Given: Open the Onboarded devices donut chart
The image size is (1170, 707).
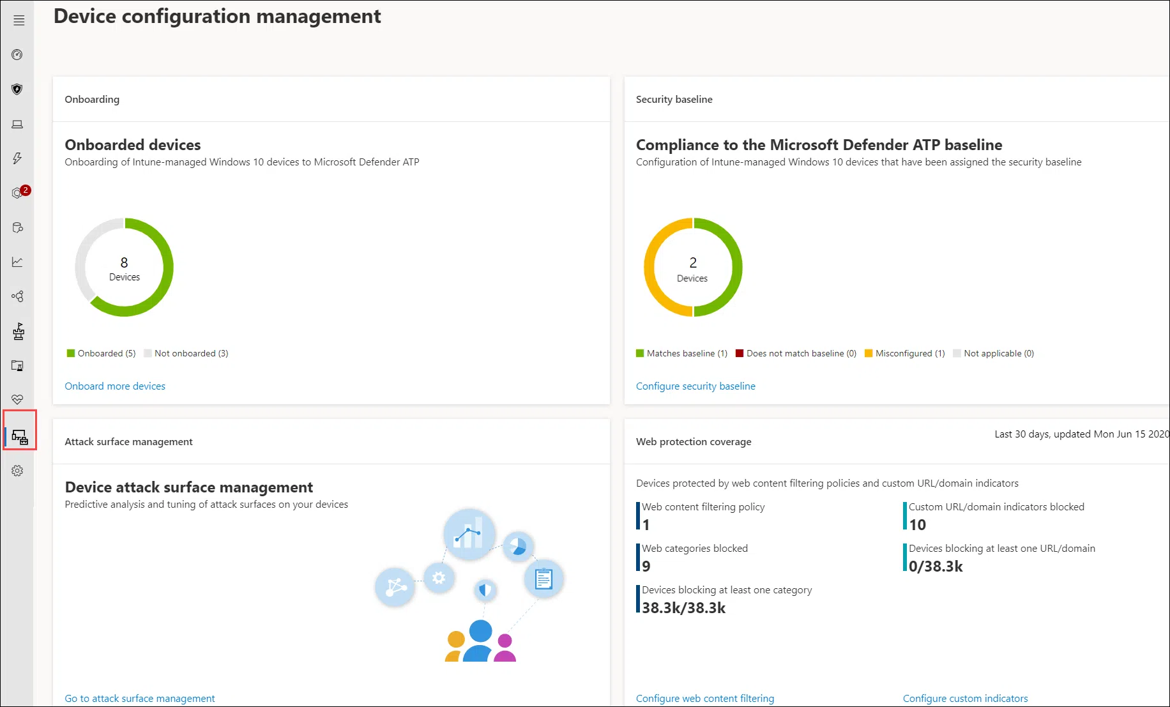Looking at the screenshot, I should (x=125, y=268).
